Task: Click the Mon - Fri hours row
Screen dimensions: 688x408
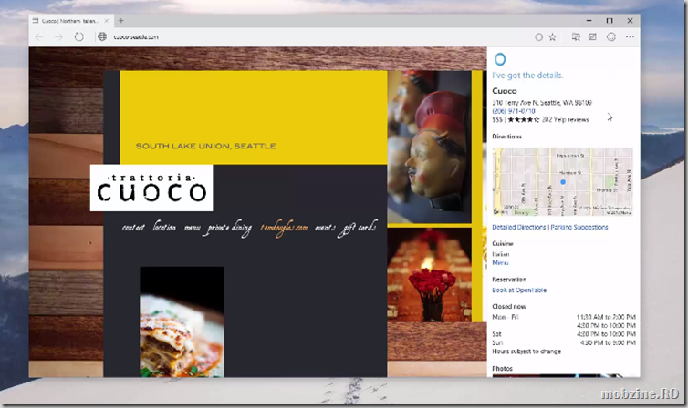Action: click(x=564, y=321)
